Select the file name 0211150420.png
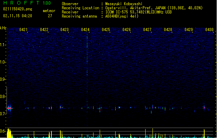 pyautogui.click(x=18, y=9)
